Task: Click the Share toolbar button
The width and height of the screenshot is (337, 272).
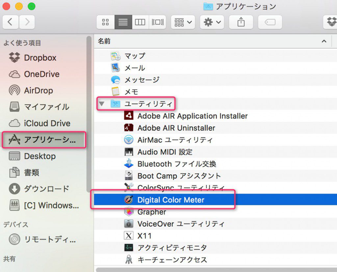Action: coord(241,22)
